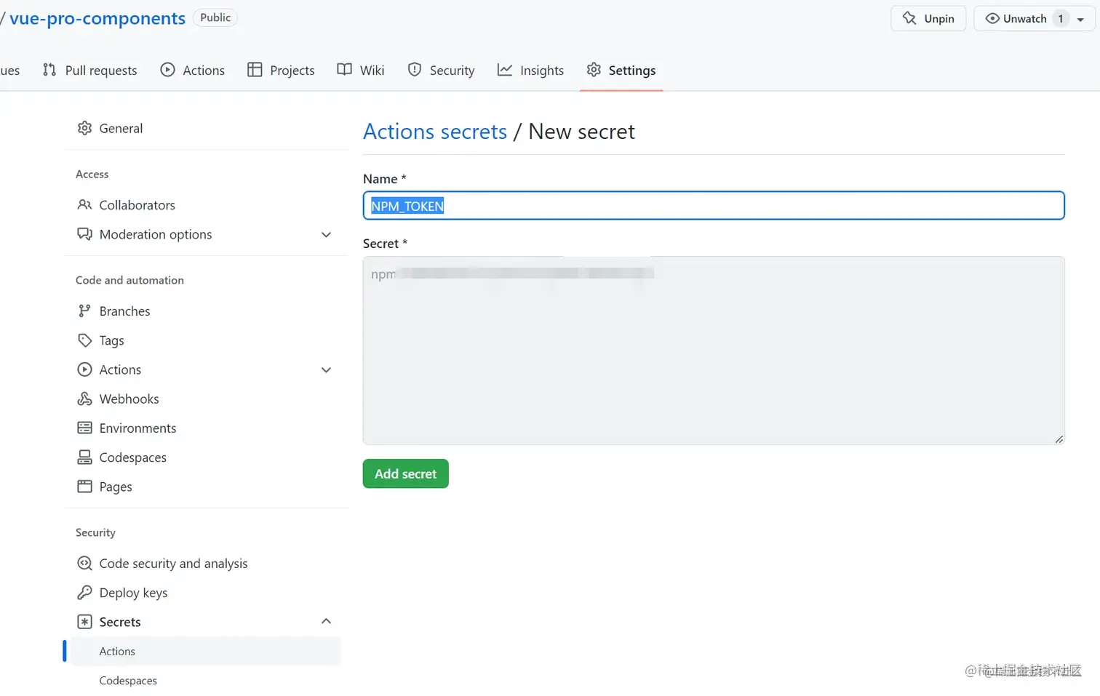Click the Name input field containing NPM_TOKEN
Image resolution: width=1100 pixels, height=696 pixels.
[x=714, y=206]
